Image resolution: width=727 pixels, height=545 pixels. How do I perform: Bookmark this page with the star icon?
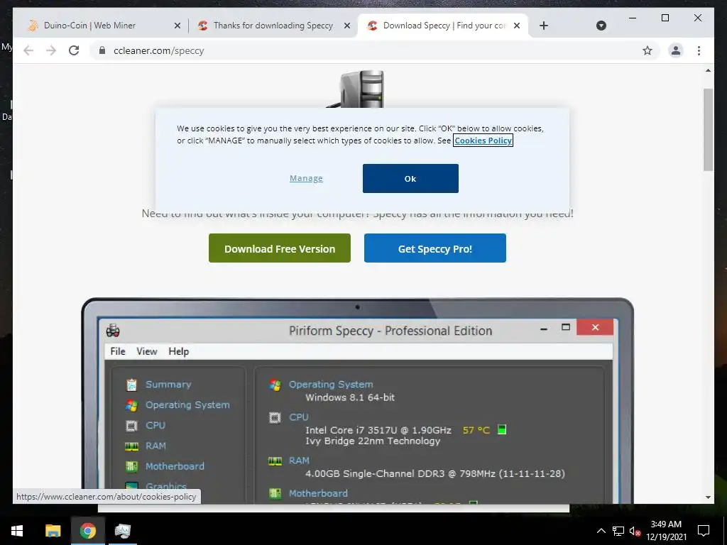[647, 50]
